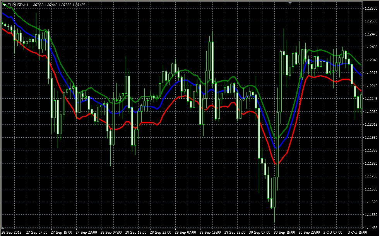Click the blue line's lowest trough point
Screen dimensions: 380x236
point(277,148)
